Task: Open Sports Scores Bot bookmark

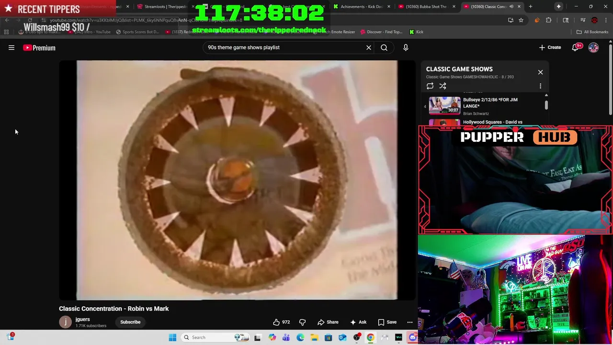Action: click(137, 32)
